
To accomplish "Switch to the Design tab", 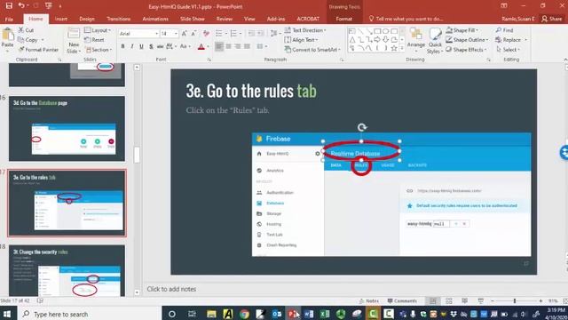I will tap(87, 19).
